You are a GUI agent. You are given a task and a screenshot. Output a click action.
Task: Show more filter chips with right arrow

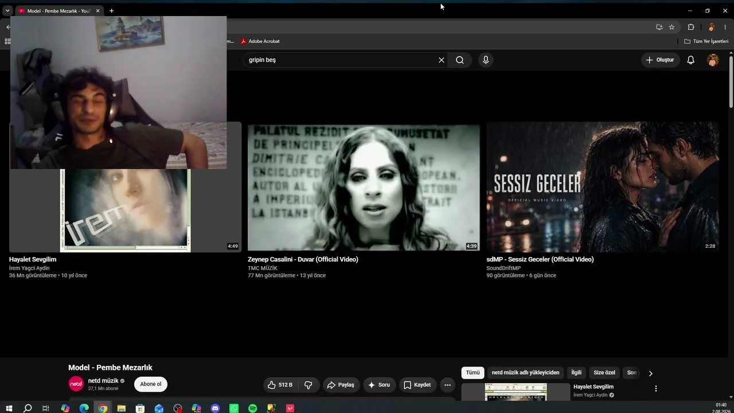click(650, 373)
